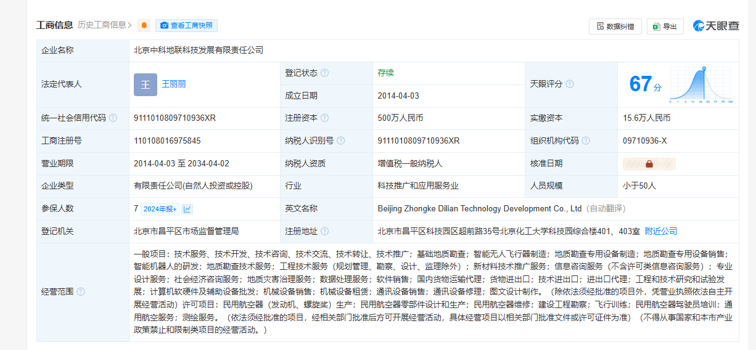
Task: Click staff size 小于50人
Action: click(x=639, y=186)
